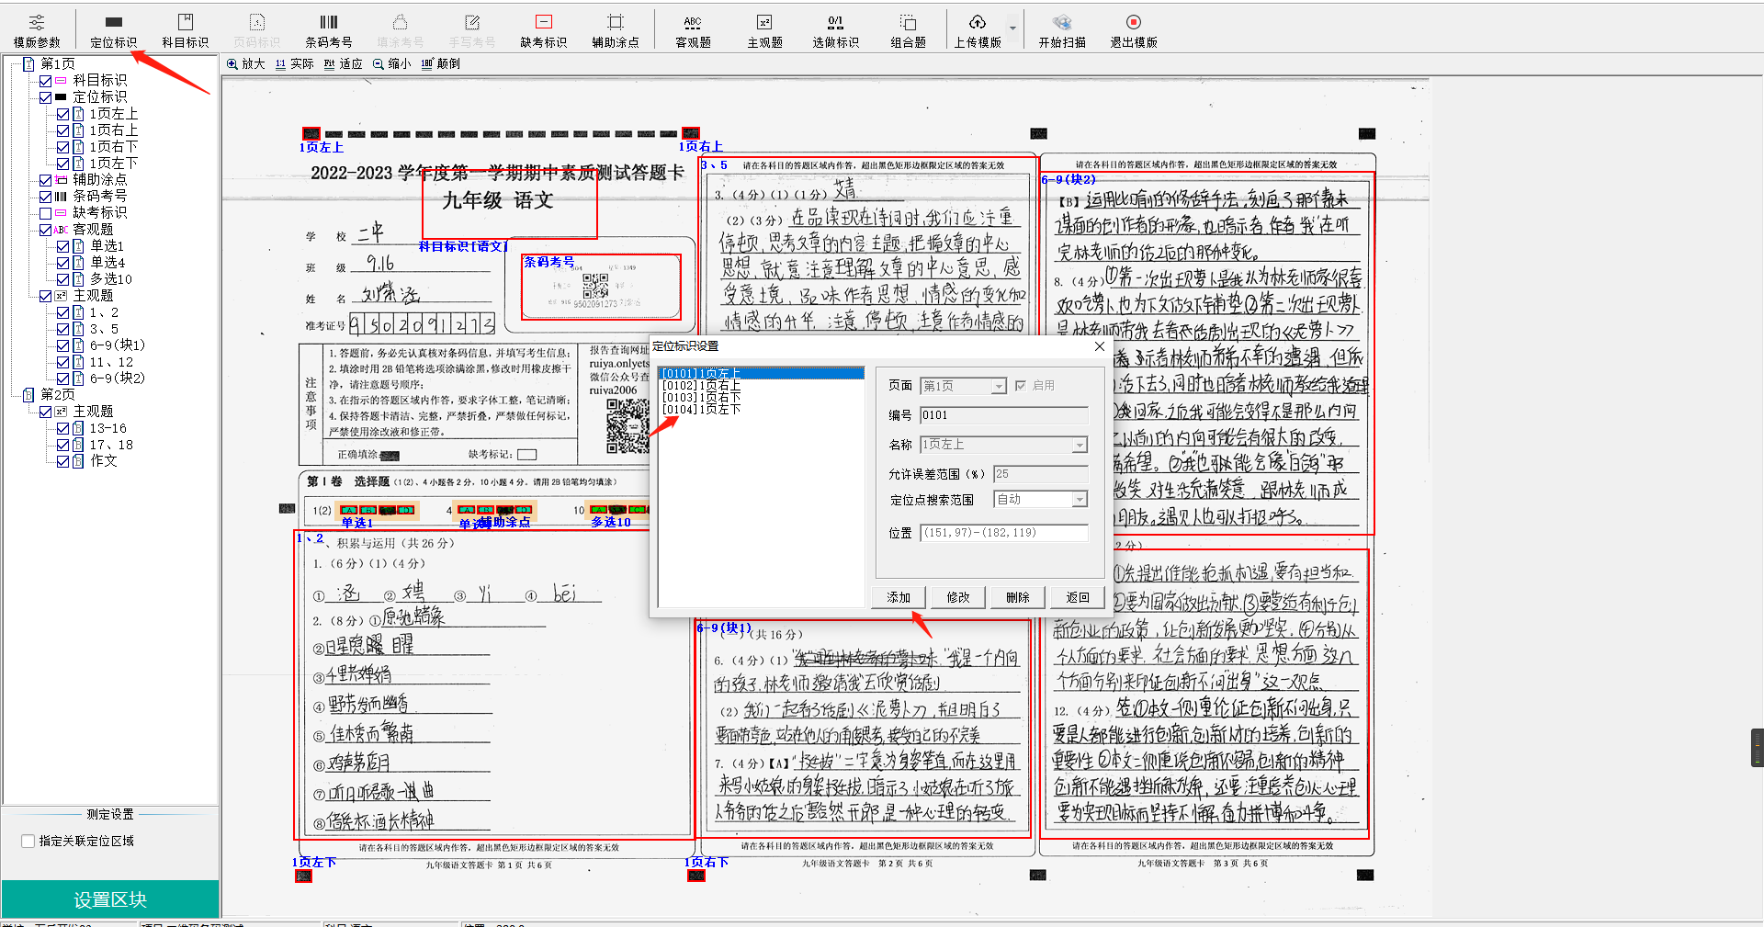Select the 缺考标识 toolbar tool
The width and height of the screenshot is (1764, 927).
tap(543, 30)
